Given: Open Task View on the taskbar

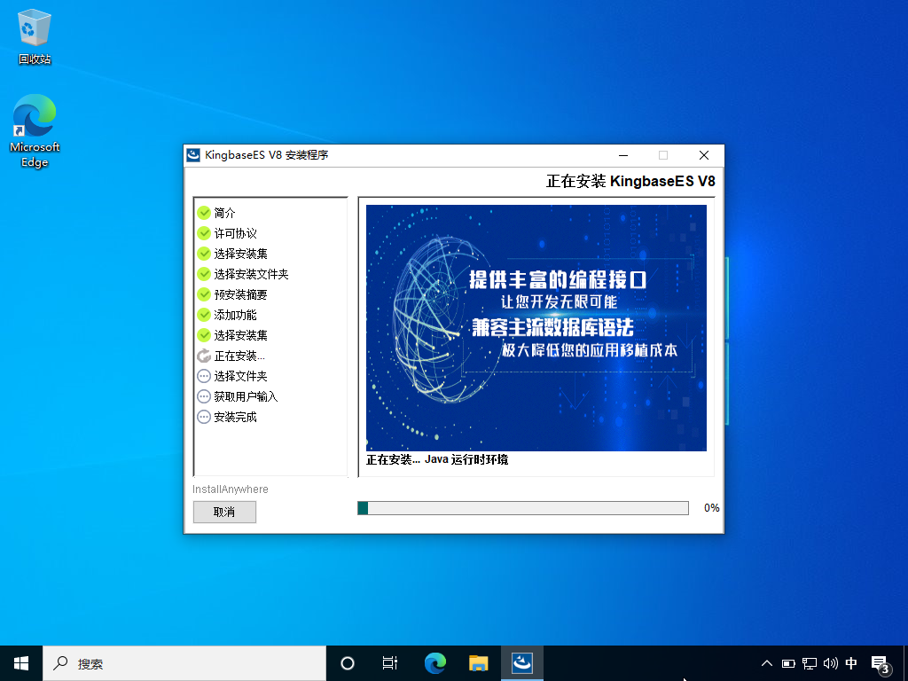Looking at the screenshot, I should click(x=390, y=662).
